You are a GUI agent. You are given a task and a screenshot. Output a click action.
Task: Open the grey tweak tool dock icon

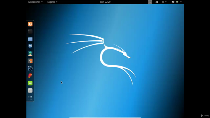pyautogui.click(x=30, y=90)
